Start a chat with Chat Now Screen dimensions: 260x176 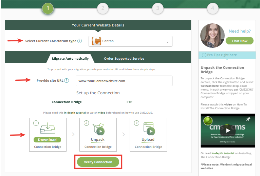pos(240,41)
